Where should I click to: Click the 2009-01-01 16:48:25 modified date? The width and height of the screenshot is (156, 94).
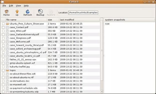tap(71, 24)
